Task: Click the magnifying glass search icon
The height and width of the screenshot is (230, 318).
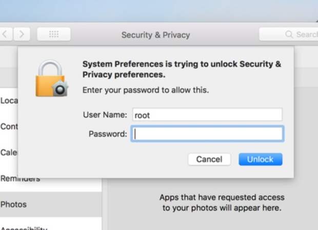Action: click(x=290, y=35)
